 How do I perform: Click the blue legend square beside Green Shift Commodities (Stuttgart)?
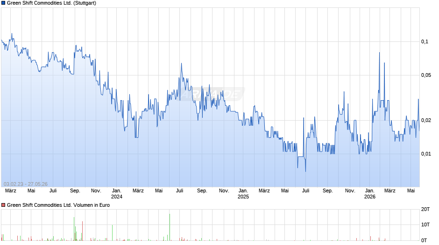point(3,3)
